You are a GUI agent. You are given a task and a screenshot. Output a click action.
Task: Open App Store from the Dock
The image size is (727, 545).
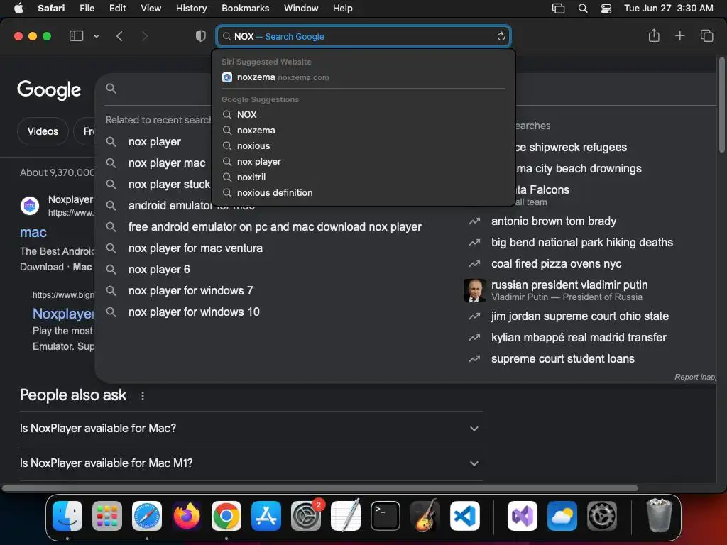pos(266,515)
